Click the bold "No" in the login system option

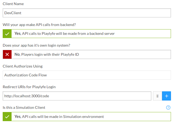[x=17, y=54]
